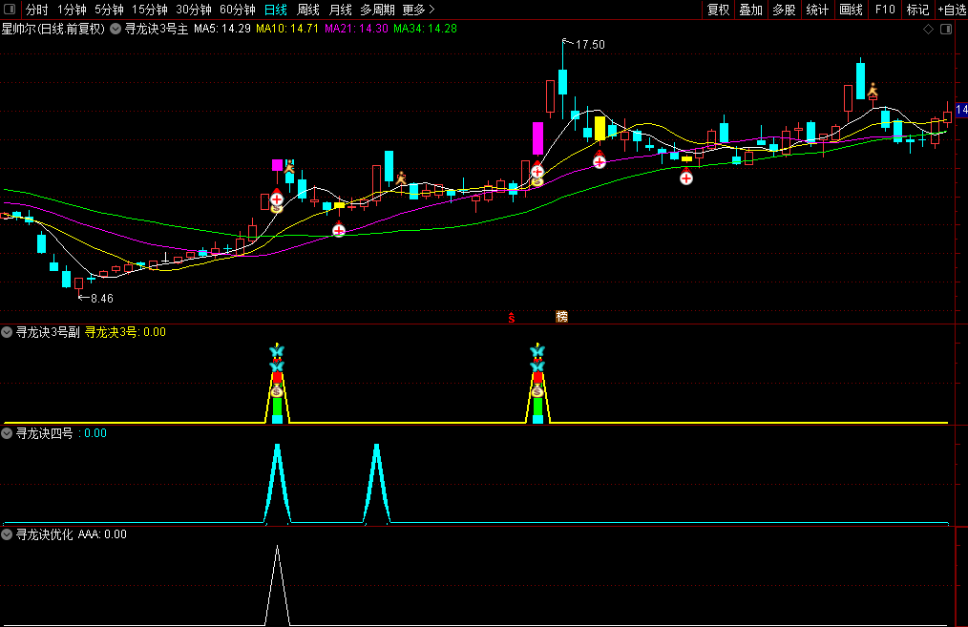Click the orange 榜 marker icon

pyautogui.click(x=561, y=317)
